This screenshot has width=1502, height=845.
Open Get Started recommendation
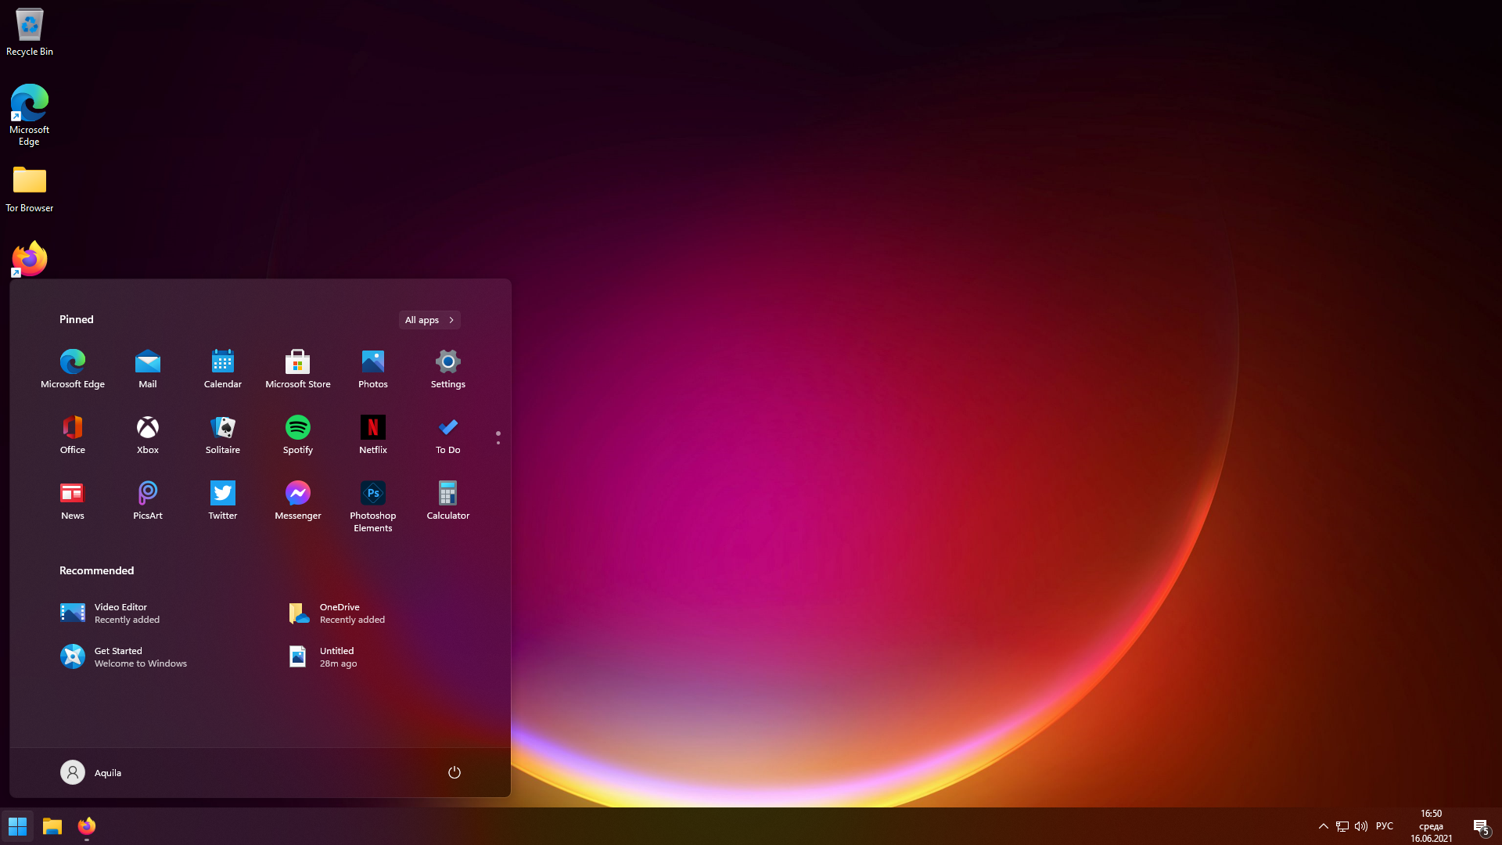(x=125, y=656)
